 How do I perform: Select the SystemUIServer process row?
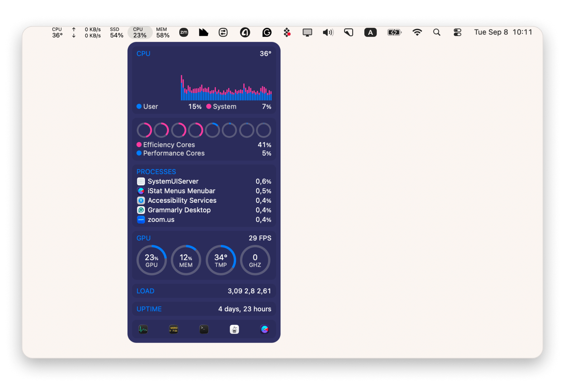click(204, 181)
